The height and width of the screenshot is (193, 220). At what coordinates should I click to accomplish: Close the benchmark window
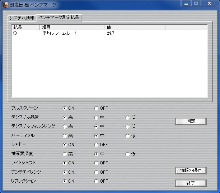tap(209, 3)
